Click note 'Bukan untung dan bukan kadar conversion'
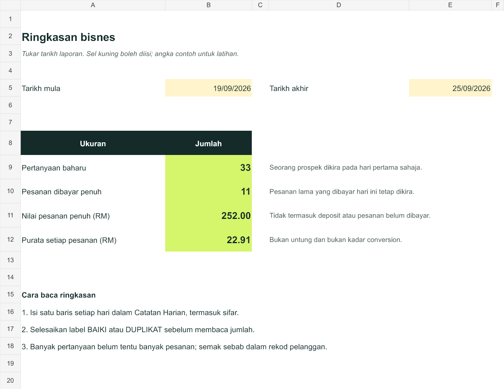The image size is (504, 389). 336,240
